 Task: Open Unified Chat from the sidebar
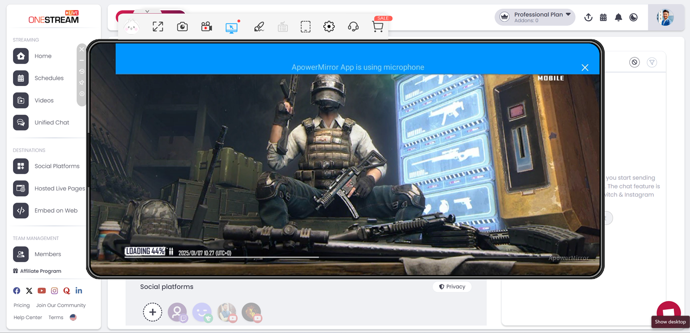51,122
